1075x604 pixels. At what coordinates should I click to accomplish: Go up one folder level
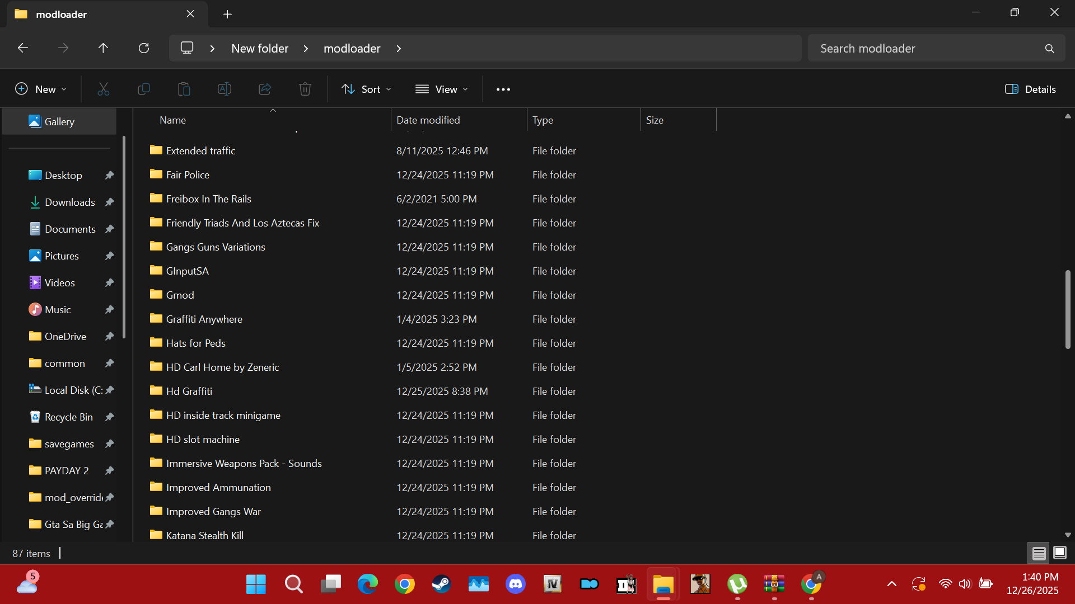[103, 48]
